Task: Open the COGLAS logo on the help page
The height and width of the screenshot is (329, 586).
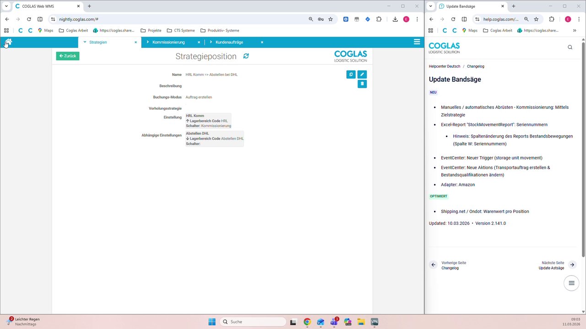Action: pyautogui.click(x=444, y=48)
